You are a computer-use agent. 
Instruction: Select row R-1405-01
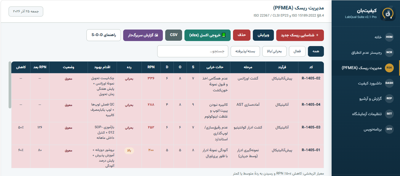coord(168,157)
